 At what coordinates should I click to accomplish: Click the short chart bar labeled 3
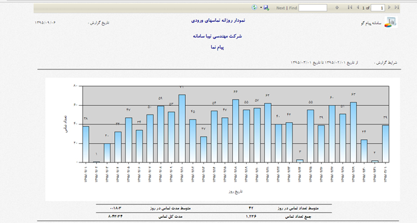tap(300, 161)
